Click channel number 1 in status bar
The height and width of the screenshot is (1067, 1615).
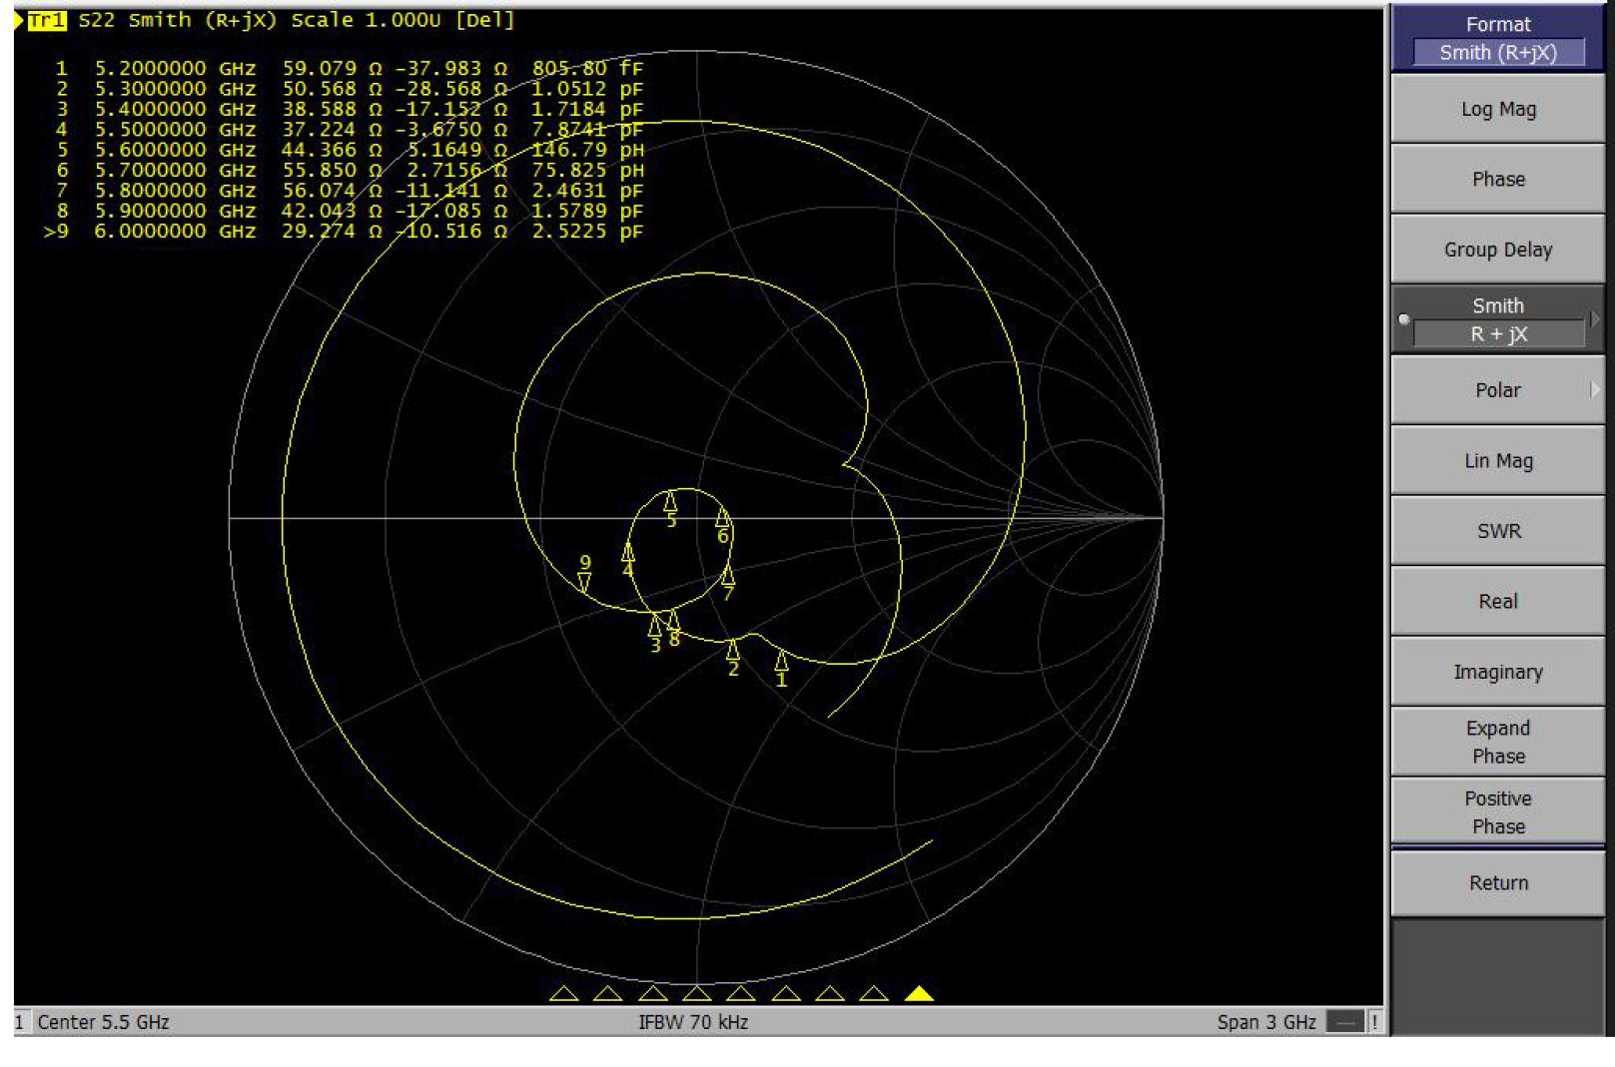(19, 1022)
